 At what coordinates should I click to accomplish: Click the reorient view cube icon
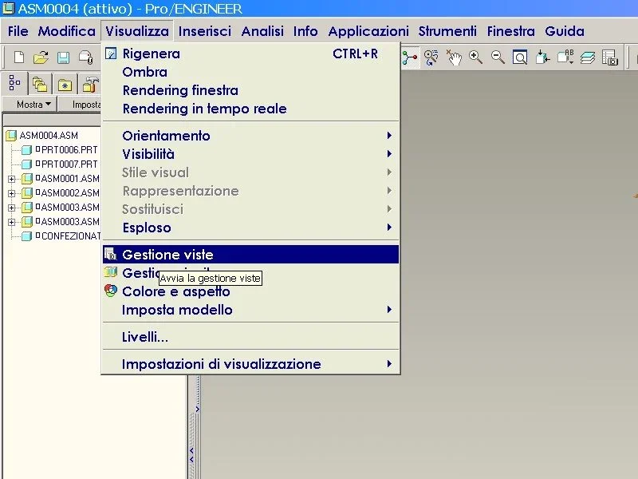coord(542,57)
